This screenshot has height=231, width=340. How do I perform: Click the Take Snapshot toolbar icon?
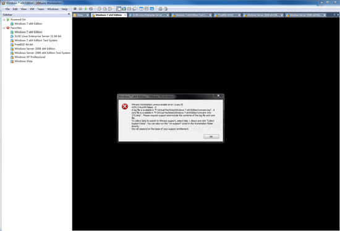[x=100, y=9]
